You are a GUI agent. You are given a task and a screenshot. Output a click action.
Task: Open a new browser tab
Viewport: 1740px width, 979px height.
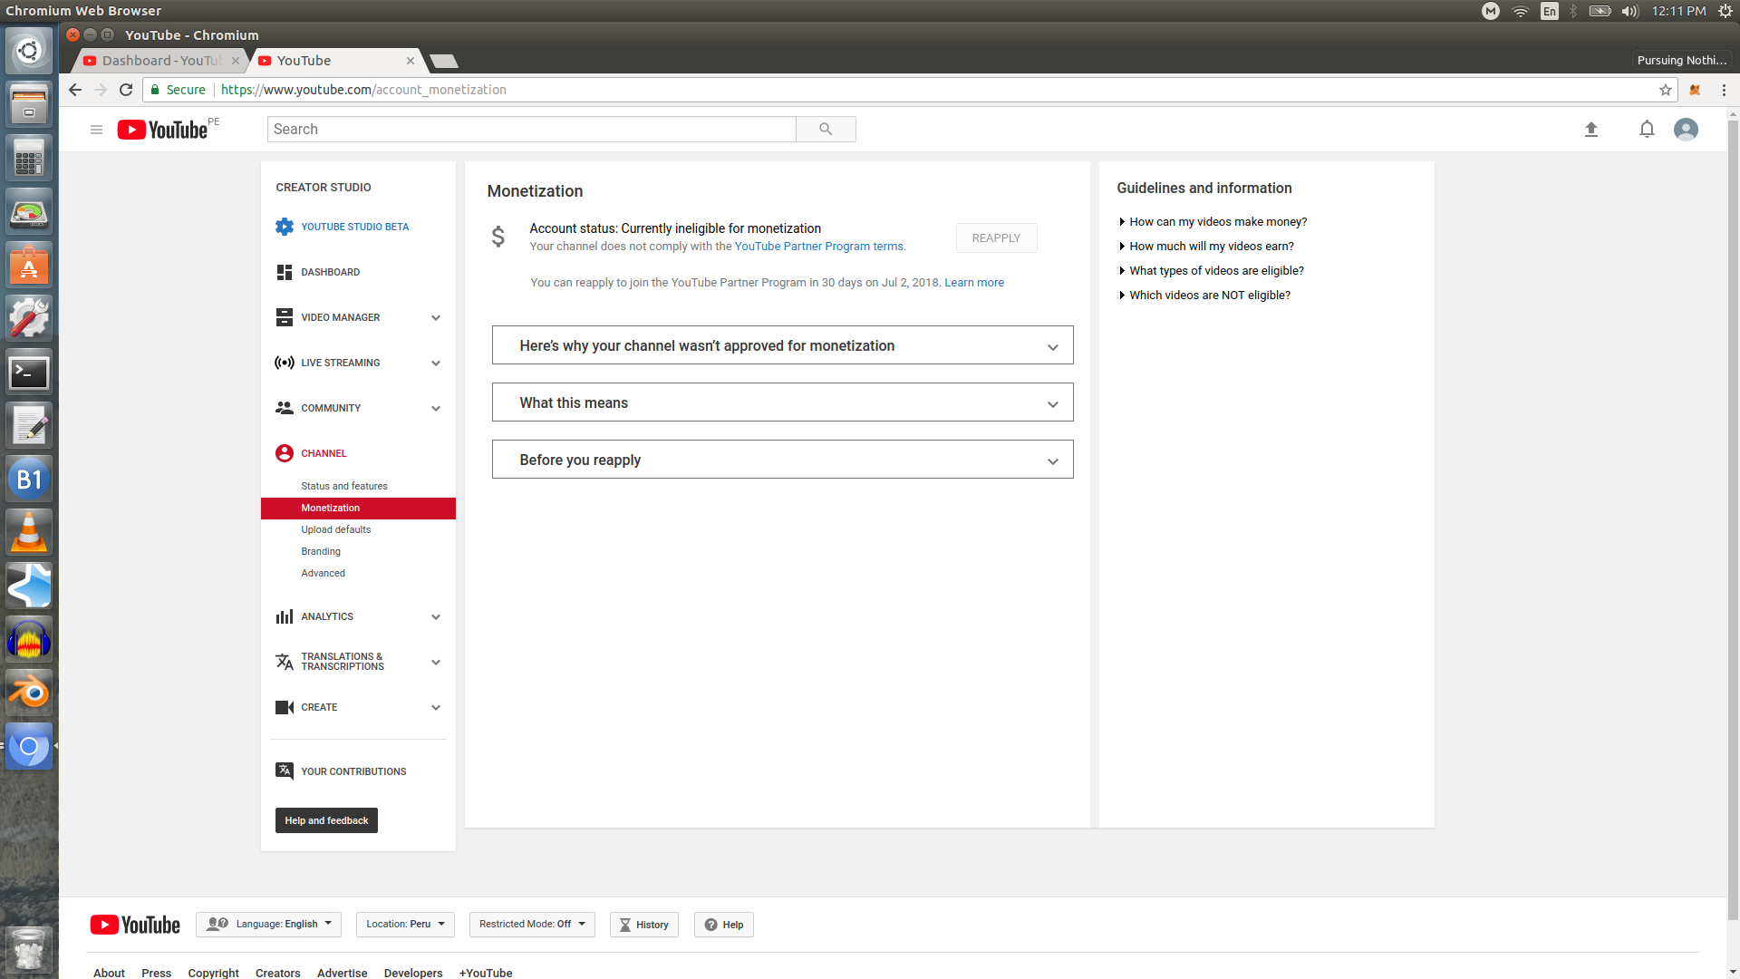(x=443, y=62)
